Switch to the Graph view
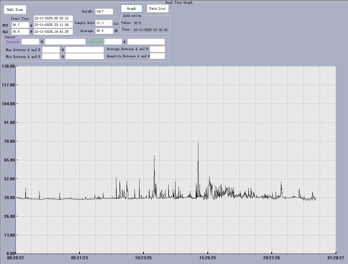The height and width of the screenshot is (264, 348). [131, 8]
